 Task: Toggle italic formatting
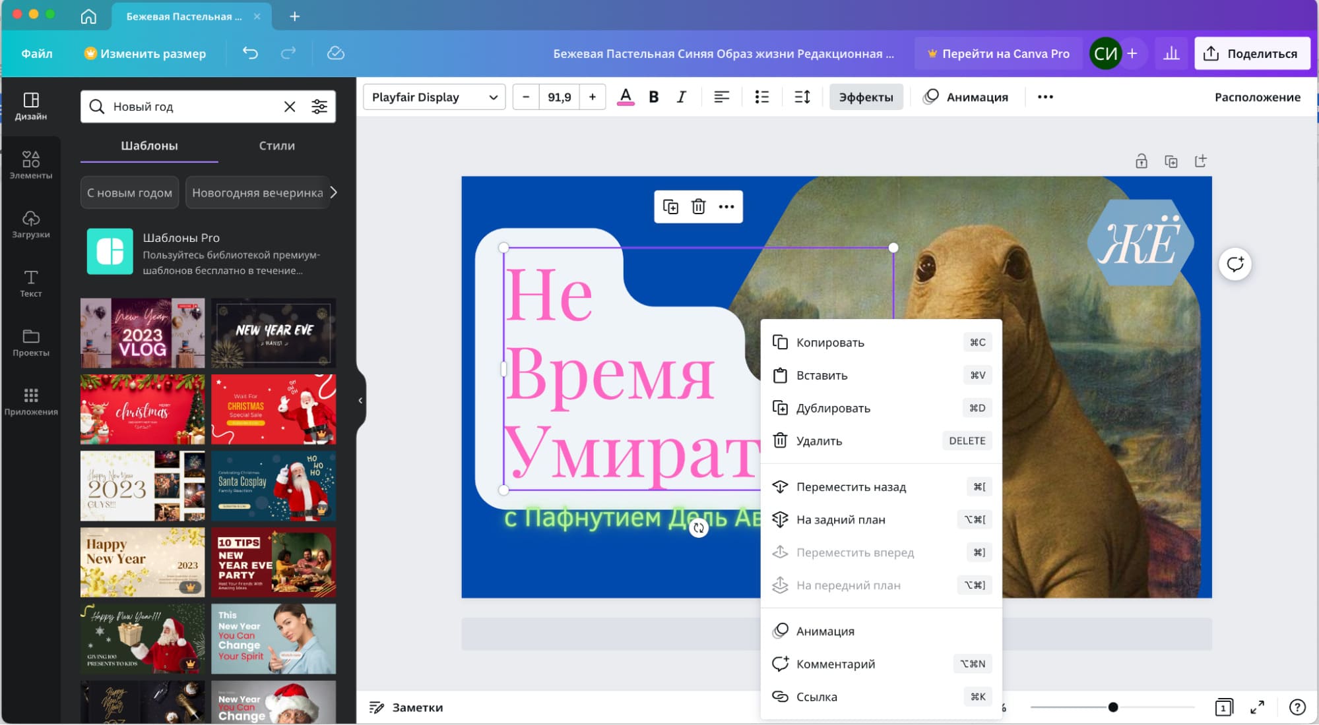click(682, 97)
